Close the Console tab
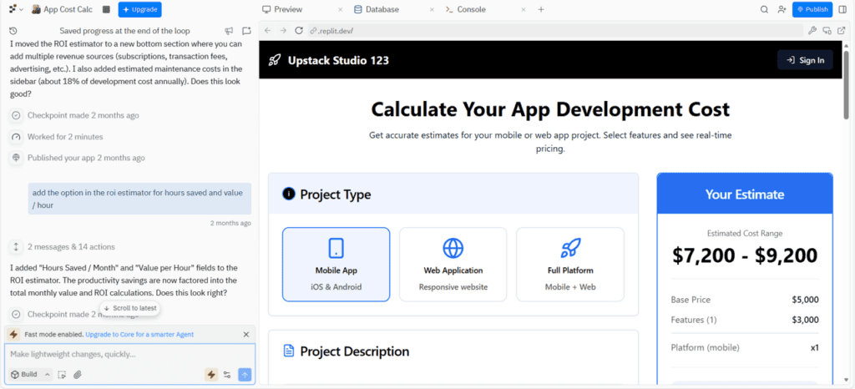Screen dimensions: 855x389 (x=524, y=9)
